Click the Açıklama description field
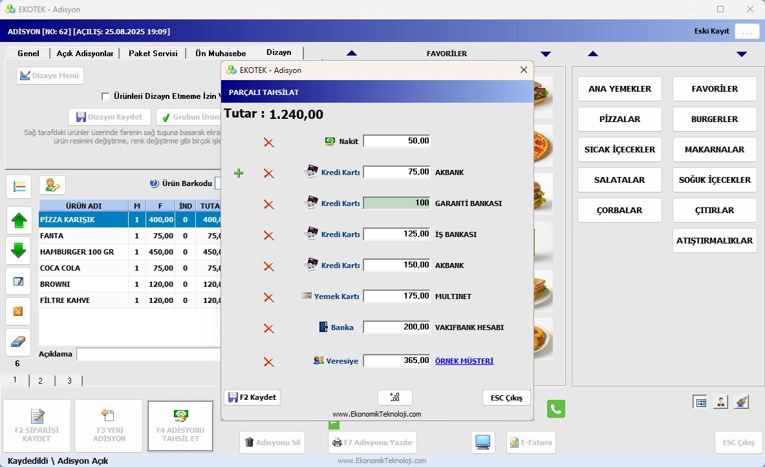The image size is (765, 467). tap(149, 354)
